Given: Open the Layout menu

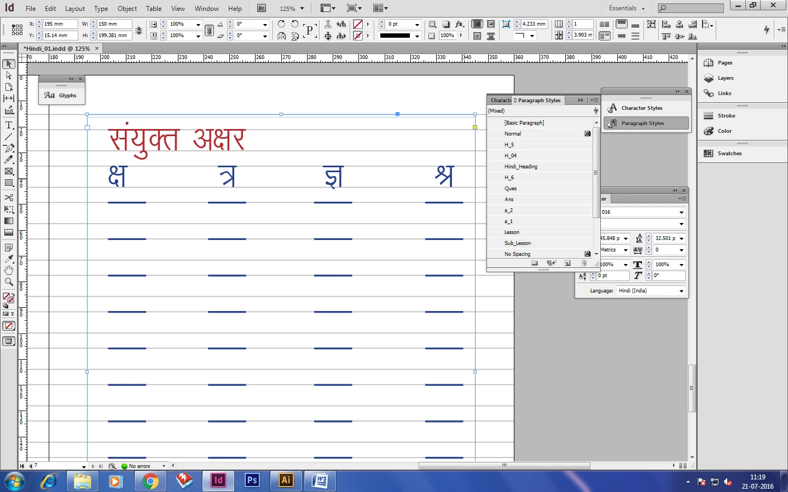Looking at the screenshot, I should pyautogui.click(x=75, y=9).
